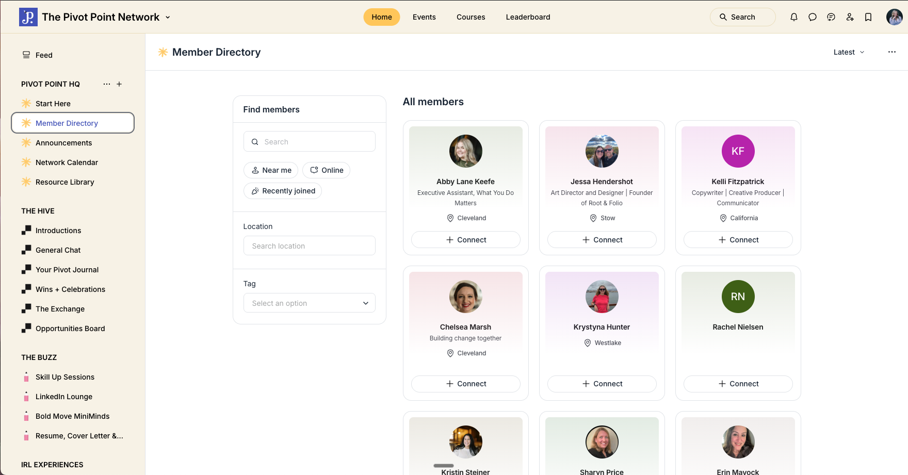Open the notifications bell icon
908x475 pixels.
pyautogui.click(x=794, y=17)
